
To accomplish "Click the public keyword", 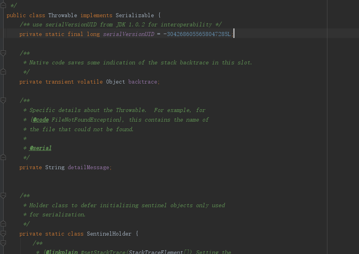I will click(16, 15).
